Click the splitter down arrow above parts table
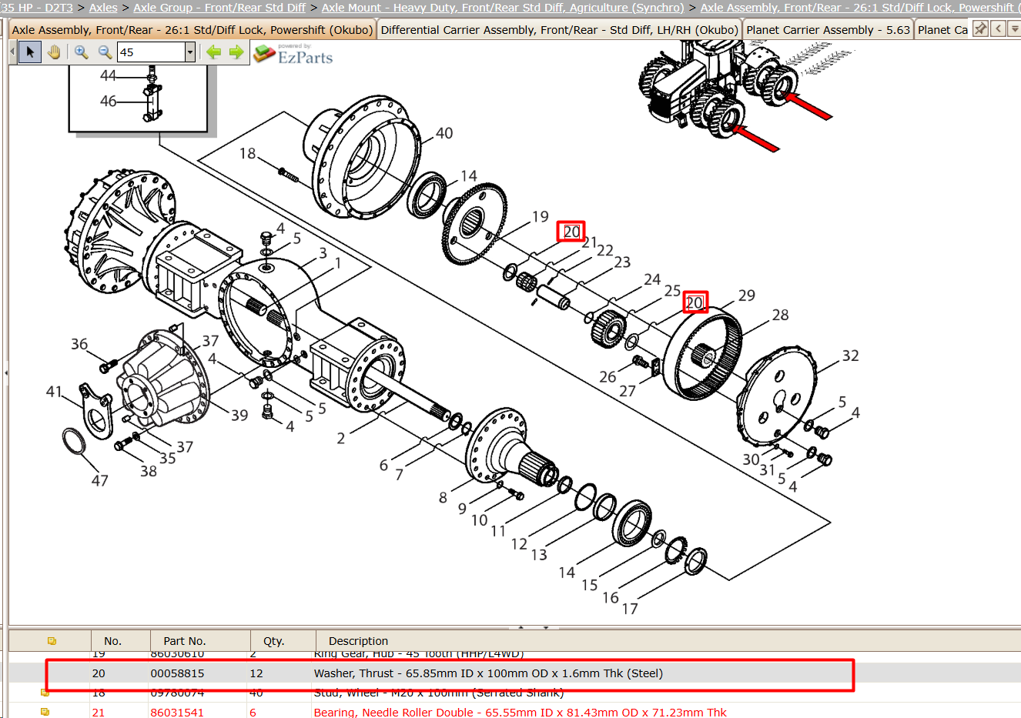 546,627
